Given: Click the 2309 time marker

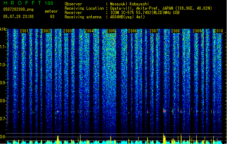Looking at the screenshot, I should tap(197, 31).
